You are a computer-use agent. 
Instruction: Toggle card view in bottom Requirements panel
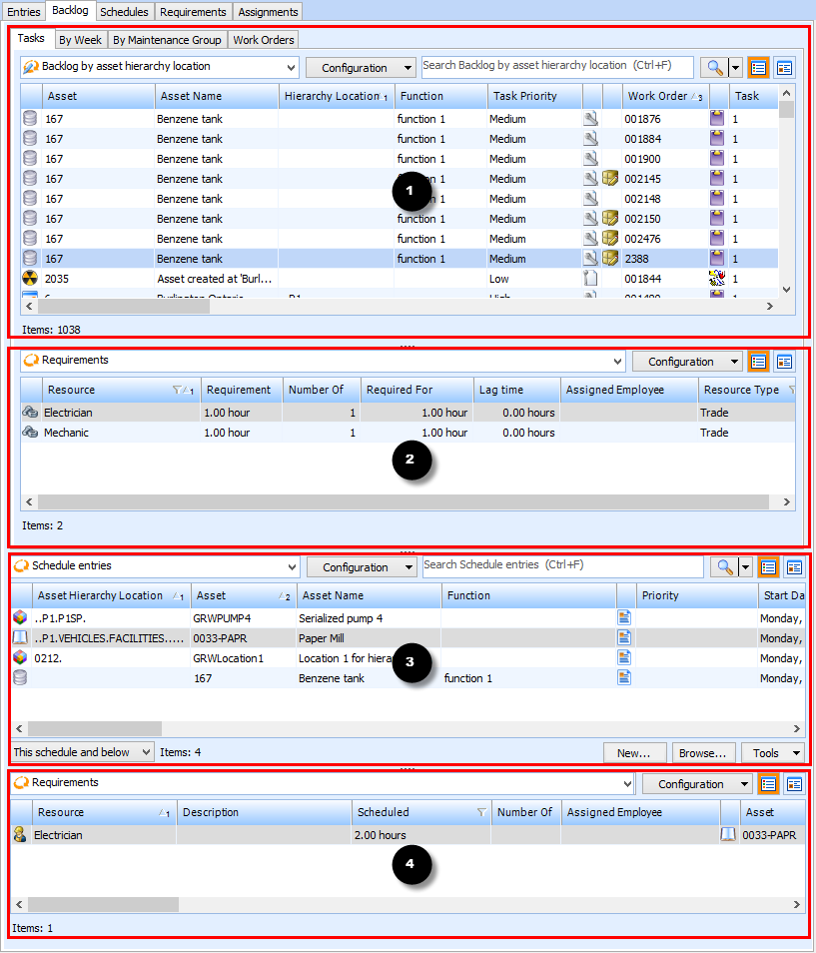click(x=794, y=784)
